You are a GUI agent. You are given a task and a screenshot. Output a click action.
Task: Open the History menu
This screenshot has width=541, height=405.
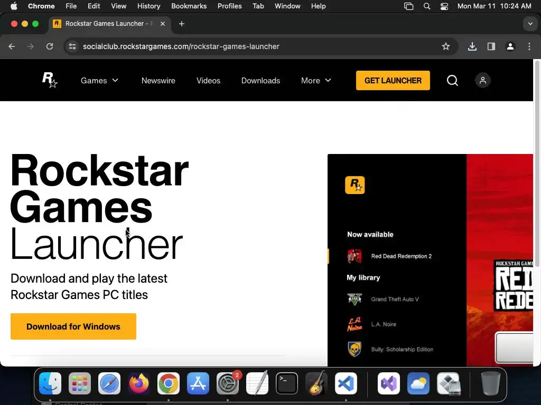[x=148, y=6]
